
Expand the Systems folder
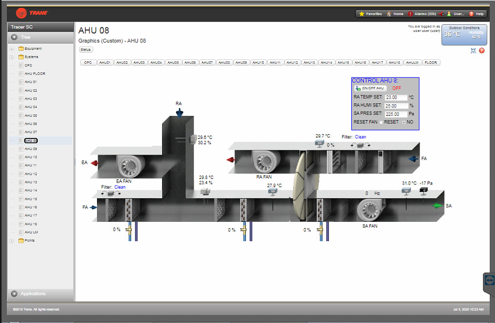coord(12,57)
